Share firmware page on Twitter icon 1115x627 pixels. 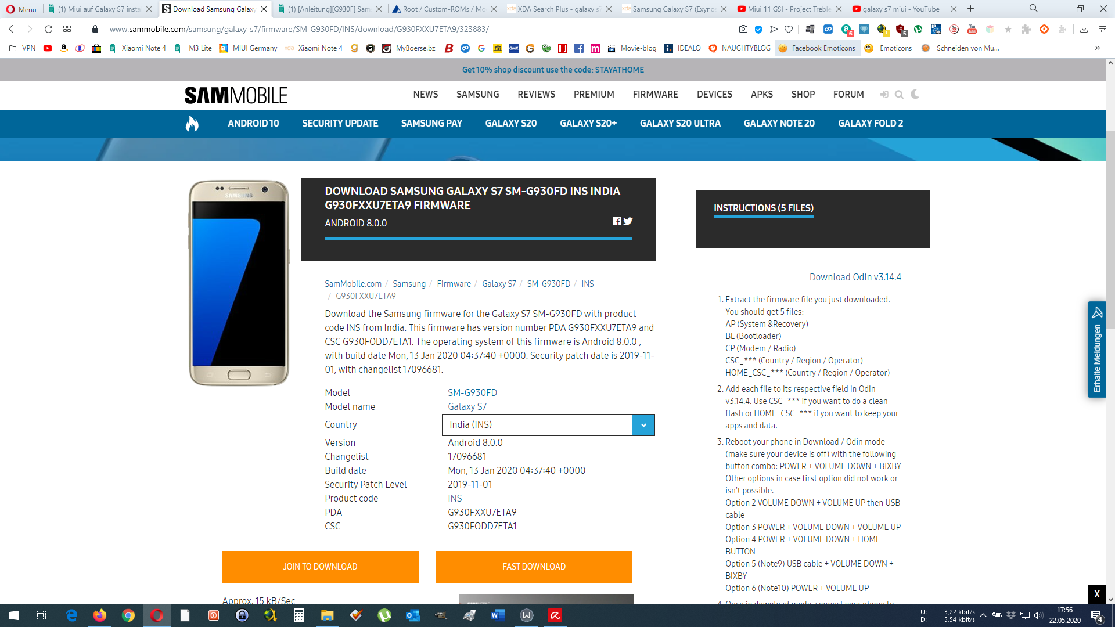tap(628, 221)
